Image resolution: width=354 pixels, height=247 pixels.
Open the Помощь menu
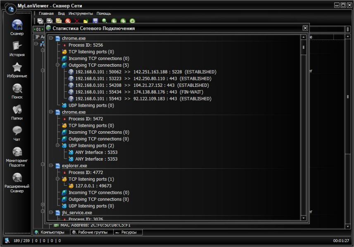(104, 14)
